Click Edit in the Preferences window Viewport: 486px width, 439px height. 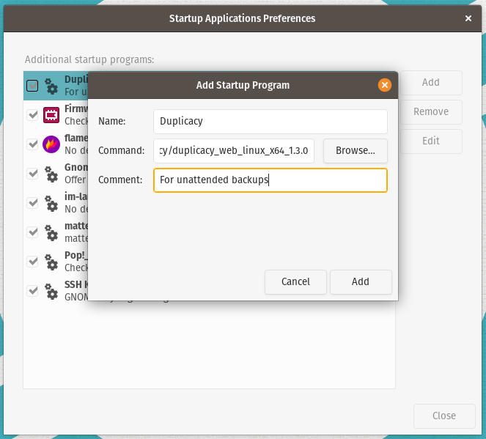[x=431, y=141]
